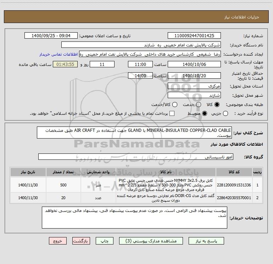Click unit cell متر

(x=98, y=185)
